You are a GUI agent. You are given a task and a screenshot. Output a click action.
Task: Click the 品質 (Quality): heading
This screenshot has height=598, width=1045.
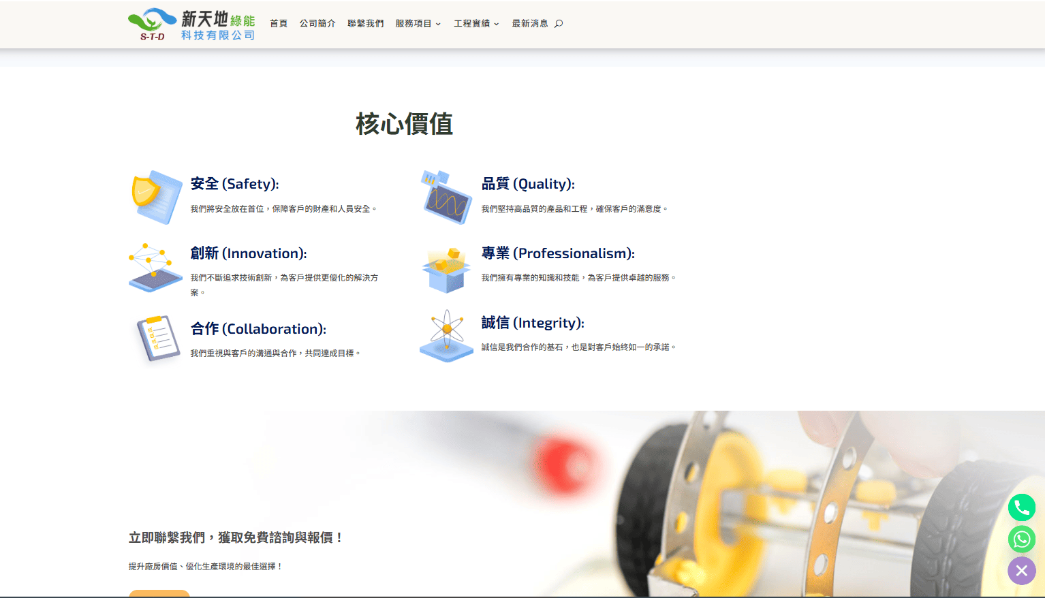click(529, 184)
